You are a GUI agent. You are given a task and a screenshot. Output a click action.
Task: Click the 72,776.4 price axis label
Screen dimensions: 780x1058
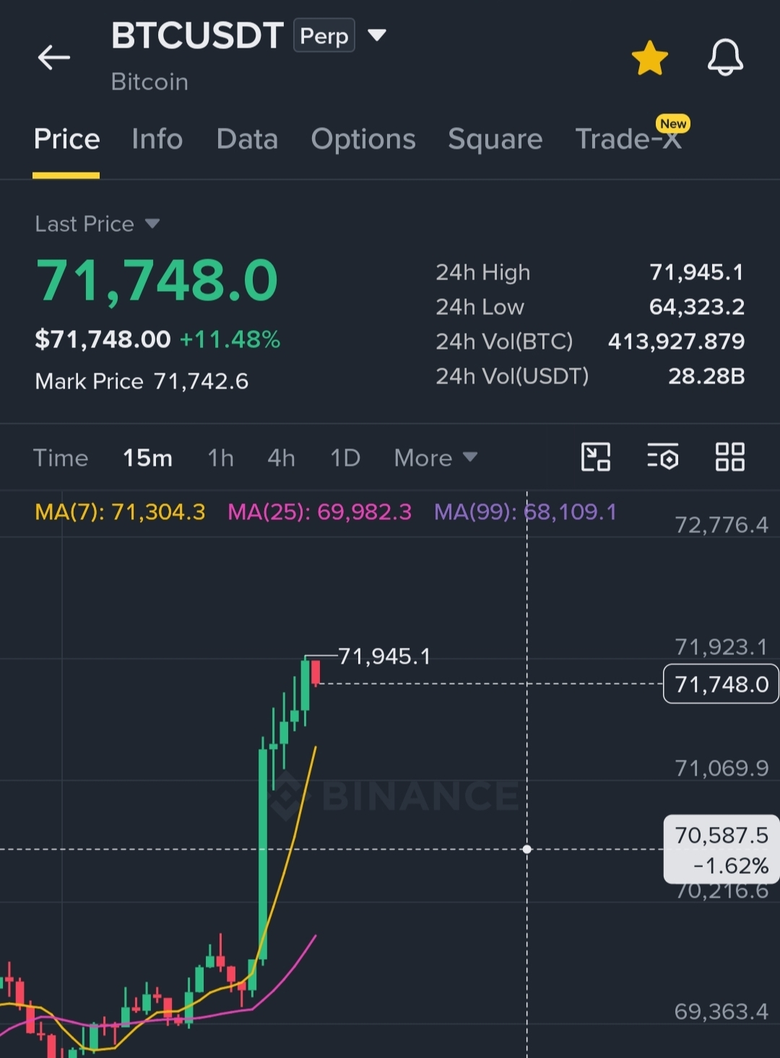click(721, 525)
